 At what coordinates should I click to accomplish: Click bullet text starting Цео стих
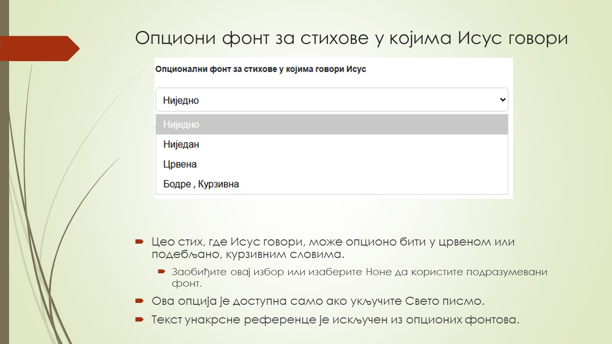(333, 247)
